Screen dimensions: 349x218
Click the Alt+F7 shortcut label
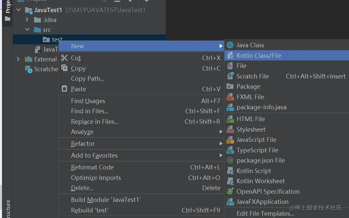click(211, 101)
